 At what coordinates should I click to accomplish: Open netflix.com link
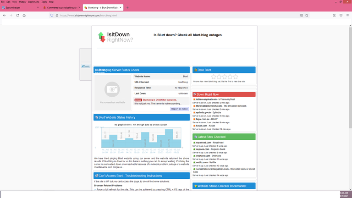tap(202, 162)
